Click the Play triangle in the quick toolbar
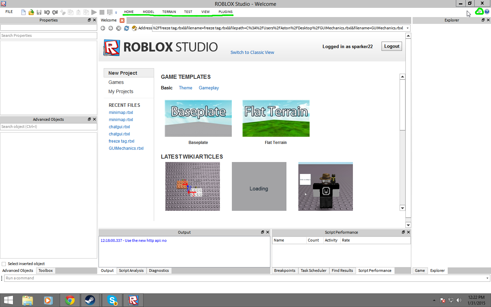 (x=94, y=12)
